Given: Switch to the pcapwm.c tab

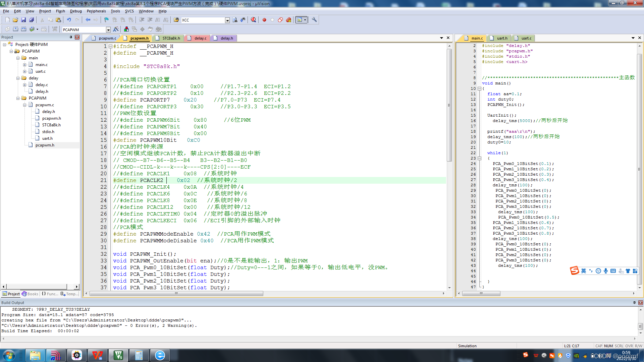Looking at the screenshot, I should click(x=104, y=38).
